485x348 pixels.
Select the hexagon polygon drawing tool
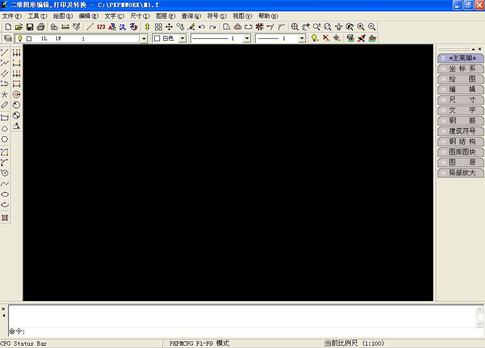click(5, 139)
